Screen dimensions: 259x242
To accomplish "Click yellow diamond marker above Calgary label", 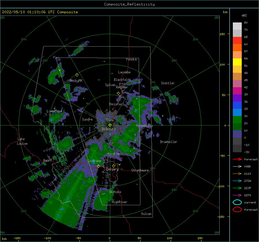I will pyautogui.click(x=114, y=166).
